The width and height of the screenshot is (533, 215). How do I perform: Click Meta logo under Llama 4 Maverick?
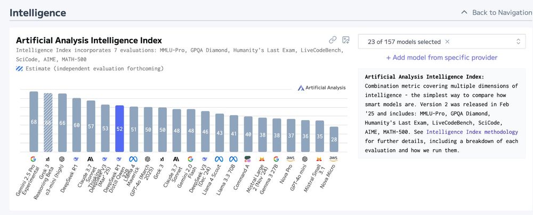(133, 159)
